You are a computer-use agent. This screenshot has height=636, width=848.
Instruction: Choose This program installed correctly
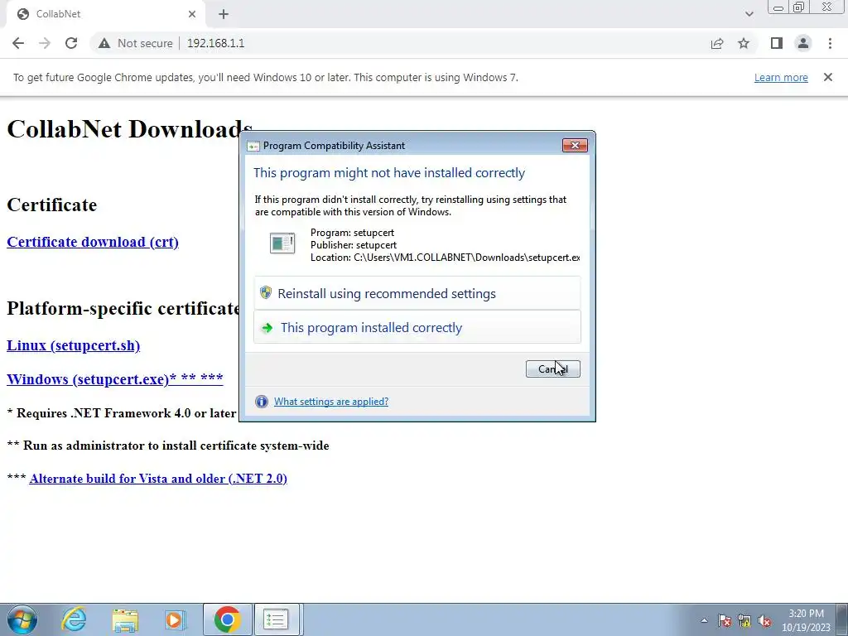pos(417,327)
